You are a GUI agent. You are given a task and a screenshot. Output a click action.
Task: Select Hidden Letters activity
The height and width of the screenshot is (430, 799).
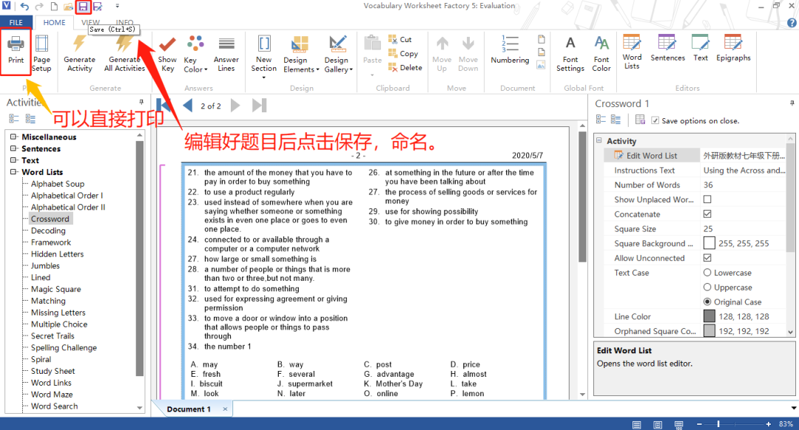point(57,254)
